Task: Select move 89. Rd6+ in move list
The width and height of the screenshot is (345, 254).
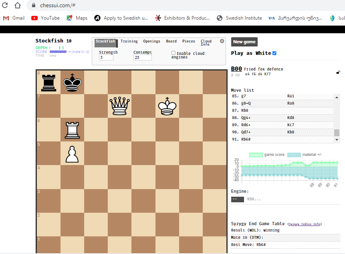Action: (246, 125)
